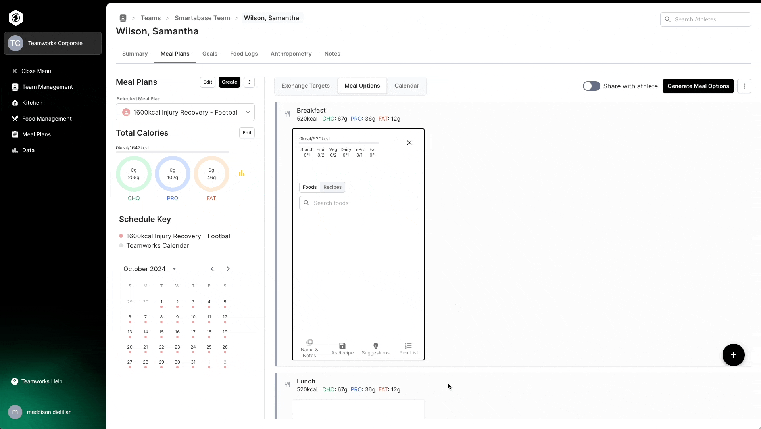This screenshot has height=429, width=761.
Task: Open more options next to Generate Meal Options
Action: [x=744, y=86]
